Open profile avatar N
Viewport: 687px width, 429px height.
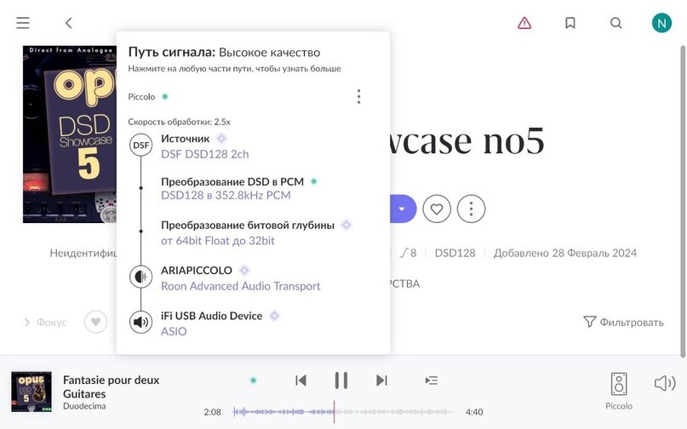[661, 23]
